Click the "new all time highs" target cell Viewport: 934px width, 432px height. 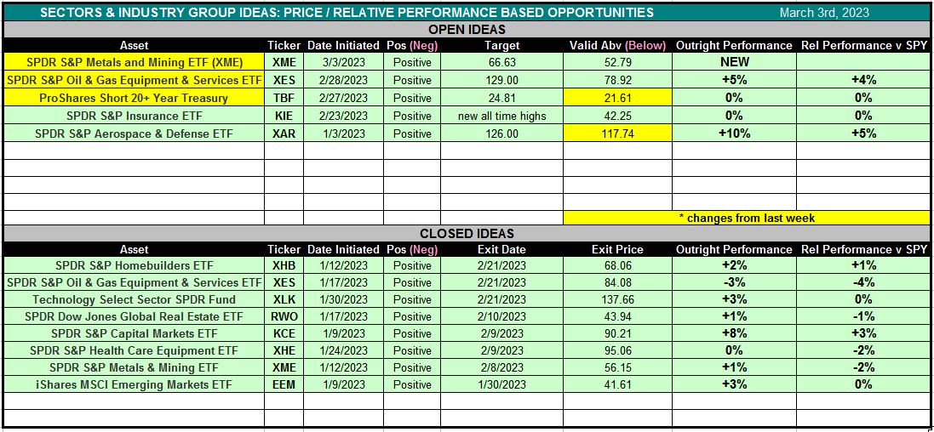(501, 116)
